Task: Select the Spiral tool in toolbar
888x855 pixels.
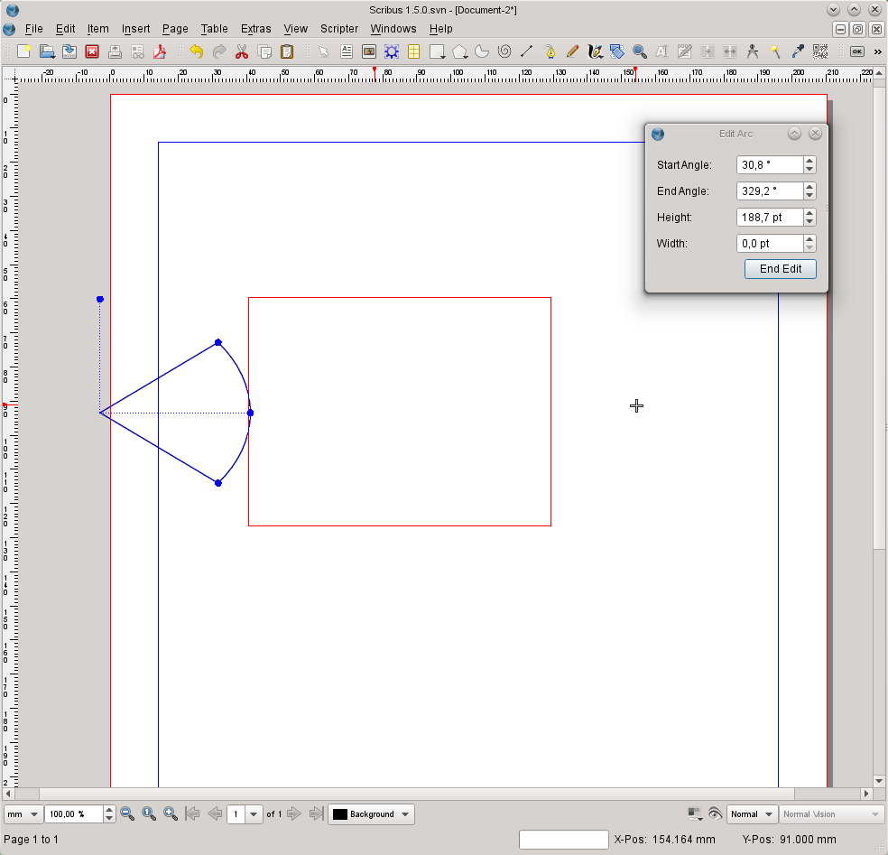Action: coord(504,51)
